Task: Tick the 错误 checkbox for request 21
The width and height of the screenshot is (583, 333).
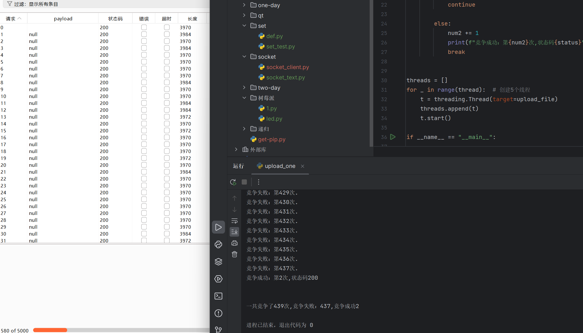Action: coord(144,172)
